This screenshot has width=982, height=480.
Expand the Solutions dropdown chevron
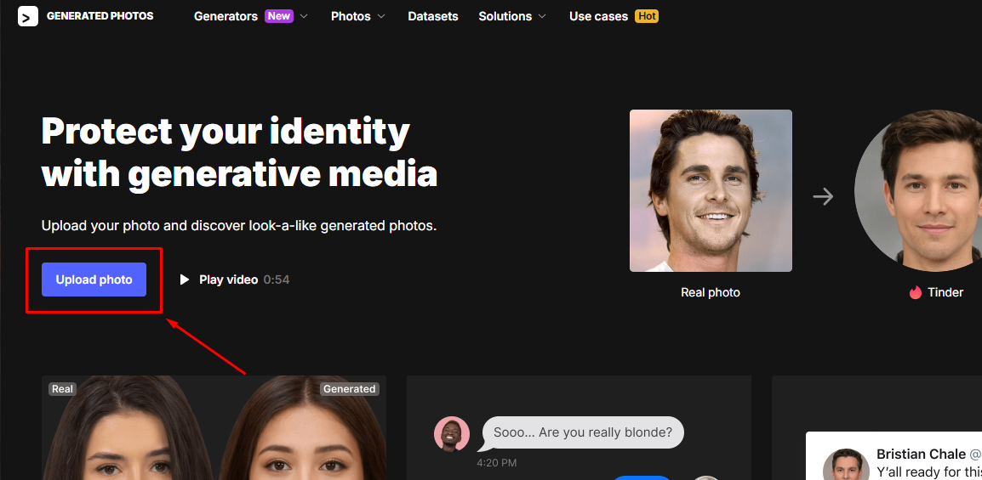(542, 16)
